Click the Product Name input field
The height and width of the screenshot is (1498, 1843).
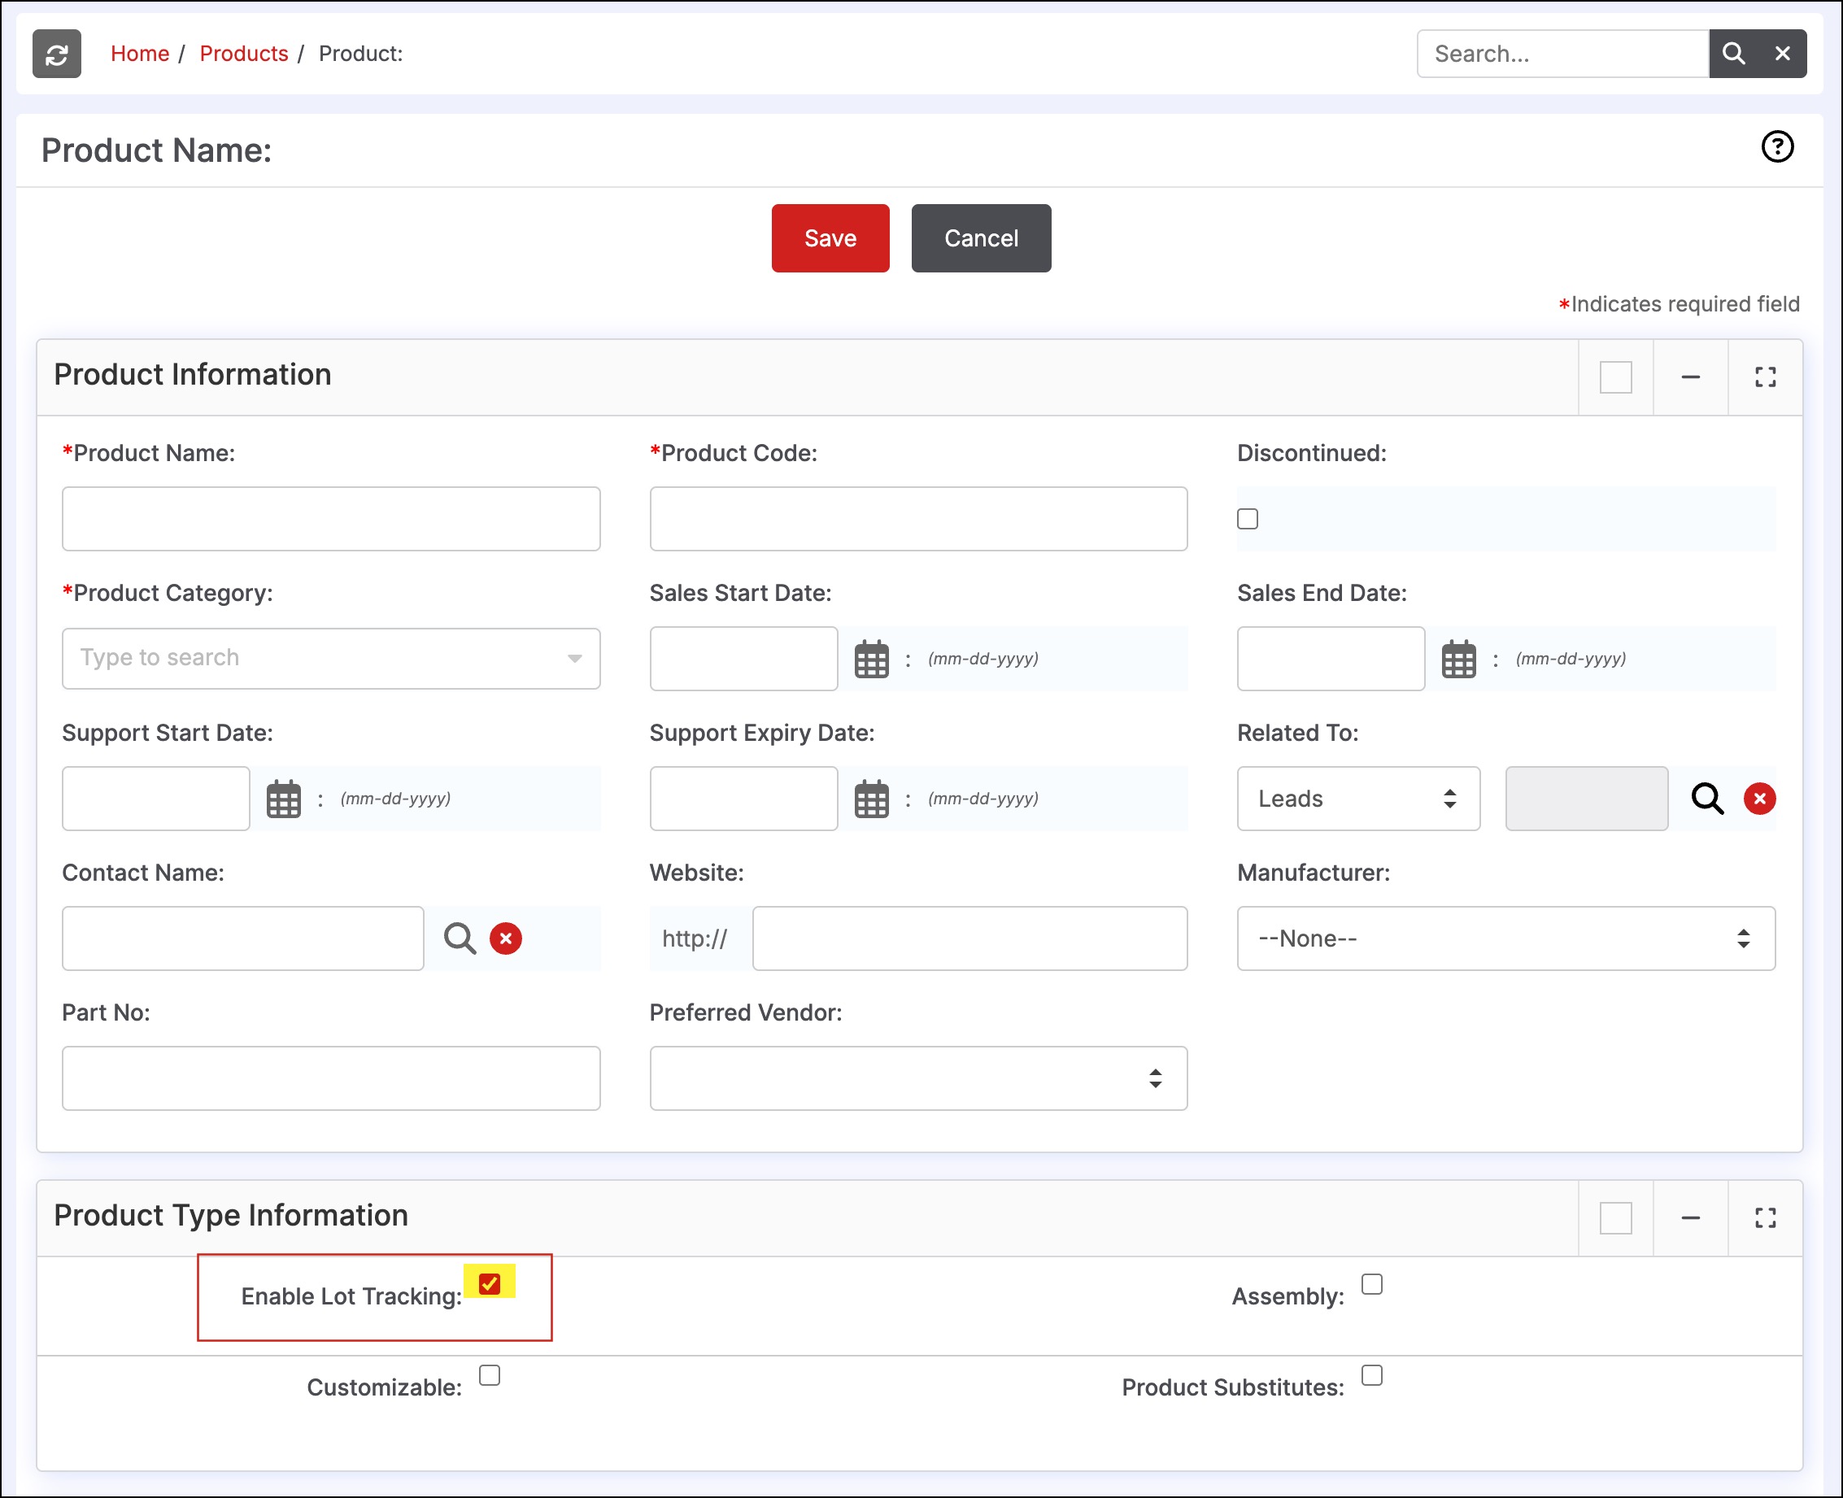click(330, 519)
